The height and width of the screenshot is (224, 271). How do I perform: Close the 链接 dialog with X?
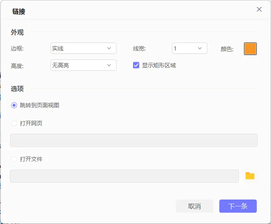pyautogui.click(x=259, y=9)
